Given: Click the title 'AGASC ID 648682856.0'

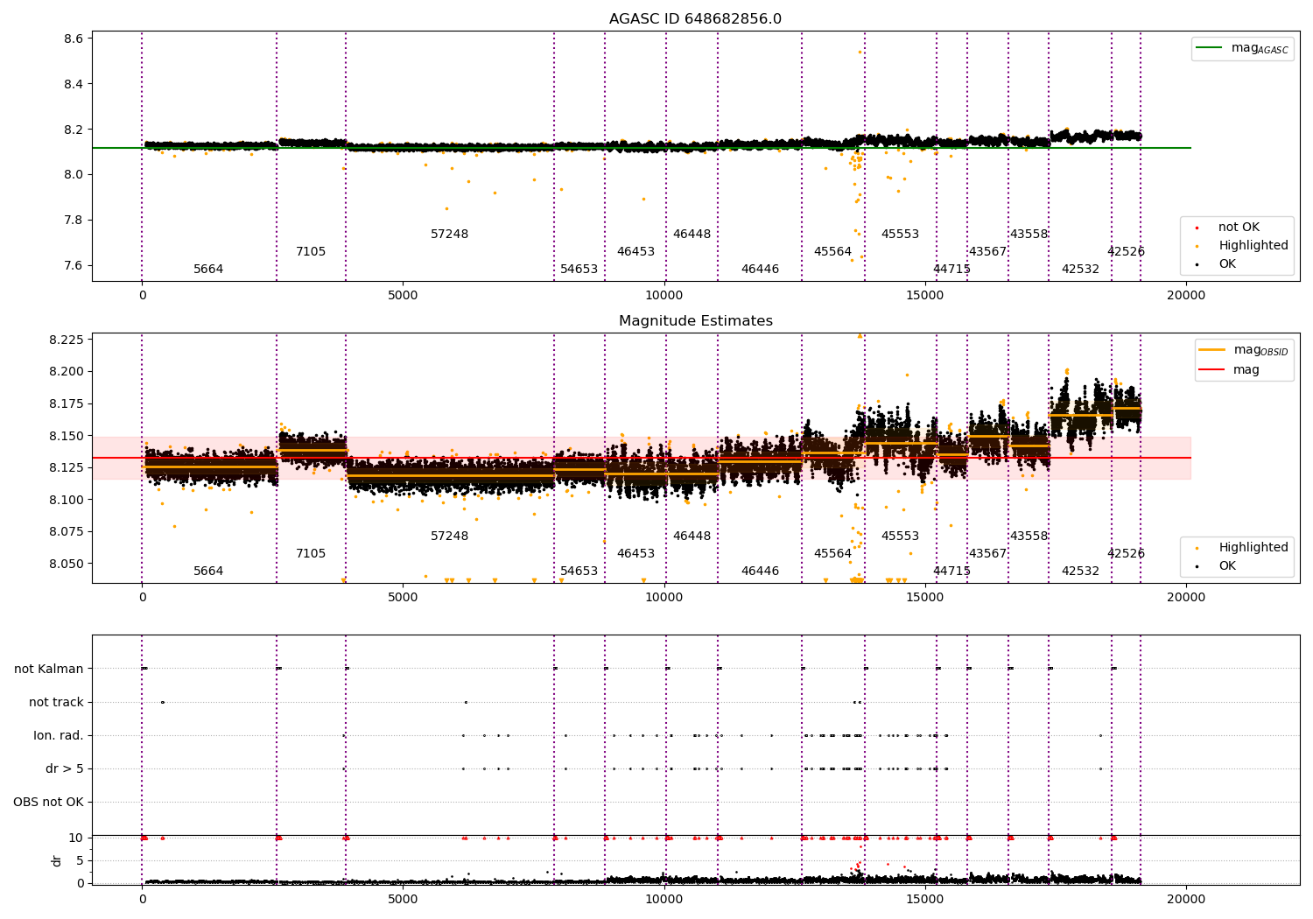Looking at the screenshot, I should [x=695, y=19].
